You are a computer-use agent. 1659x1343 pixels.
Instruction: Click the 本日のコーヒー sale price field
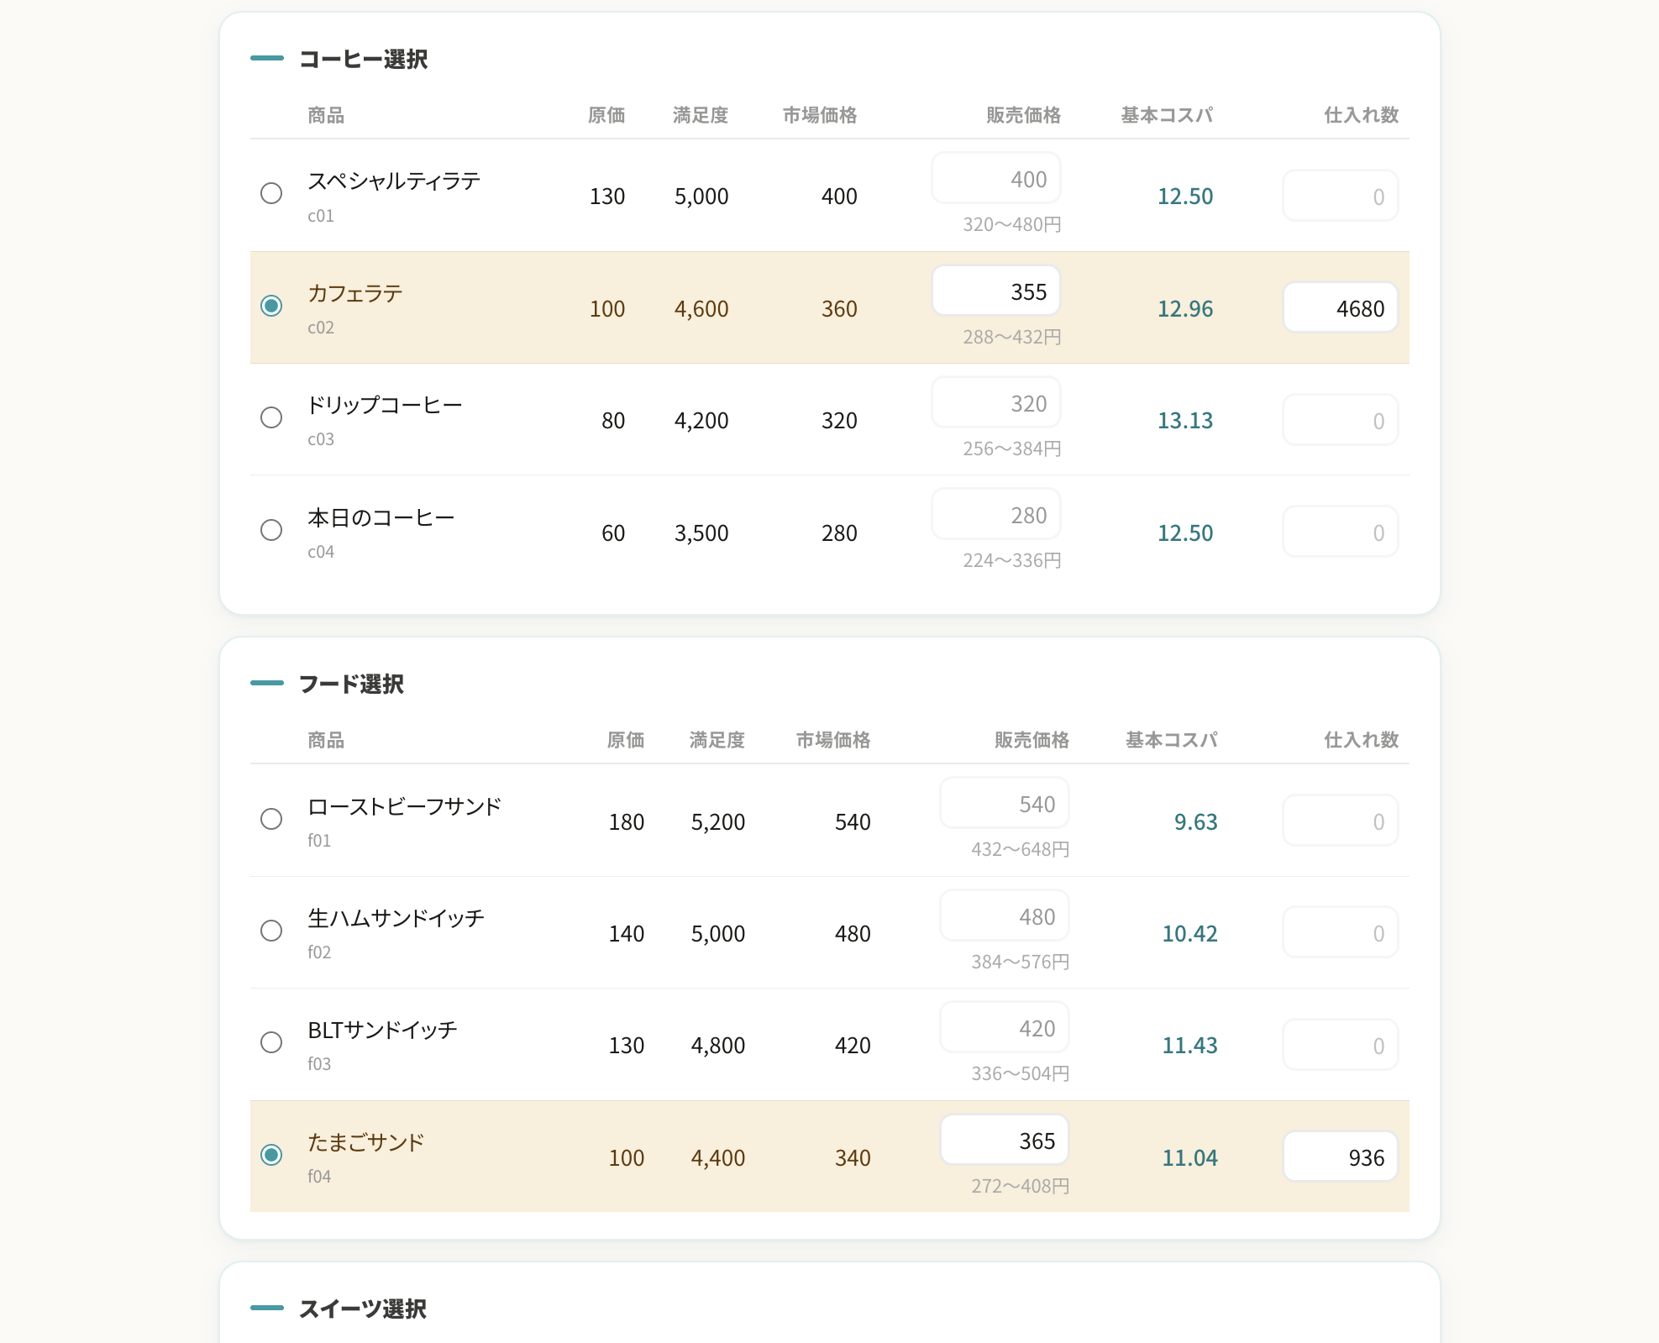996,514
